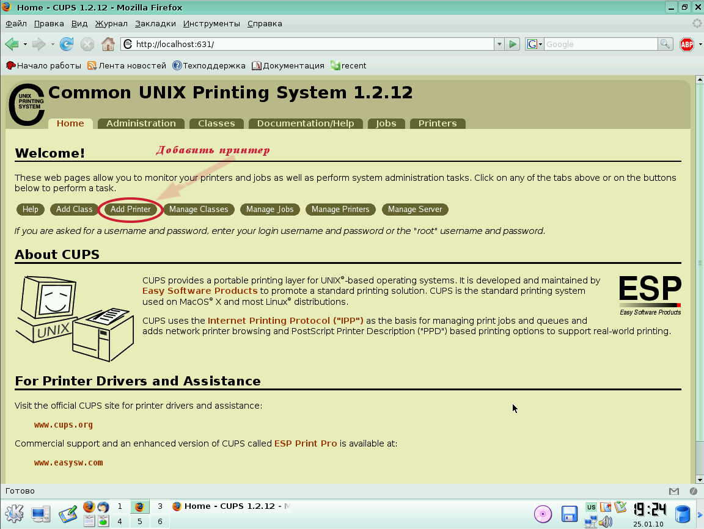Open the Файл menu
The width and height of the screenshot is (704, 529).
pos(16,24)
